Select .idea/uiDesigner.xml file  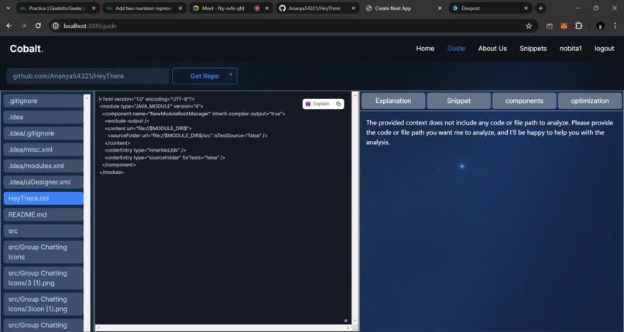pyautogui.click(x=43, y=182)
